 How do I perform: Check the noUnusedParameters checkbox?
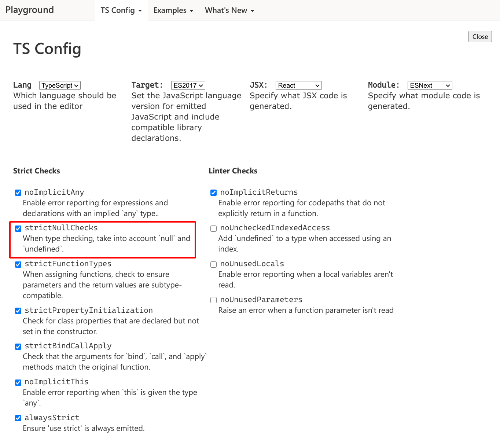click(213, 300)
